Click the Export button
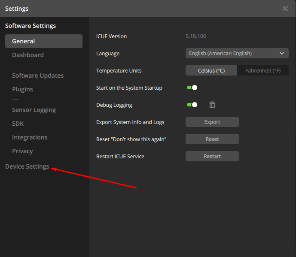Screen dimensions: 296x257 click(212, 122)
